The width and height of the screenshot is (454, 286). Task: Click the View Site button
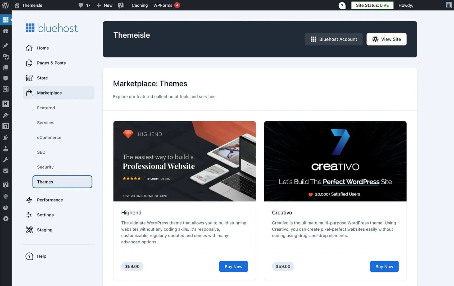(387, 39)
